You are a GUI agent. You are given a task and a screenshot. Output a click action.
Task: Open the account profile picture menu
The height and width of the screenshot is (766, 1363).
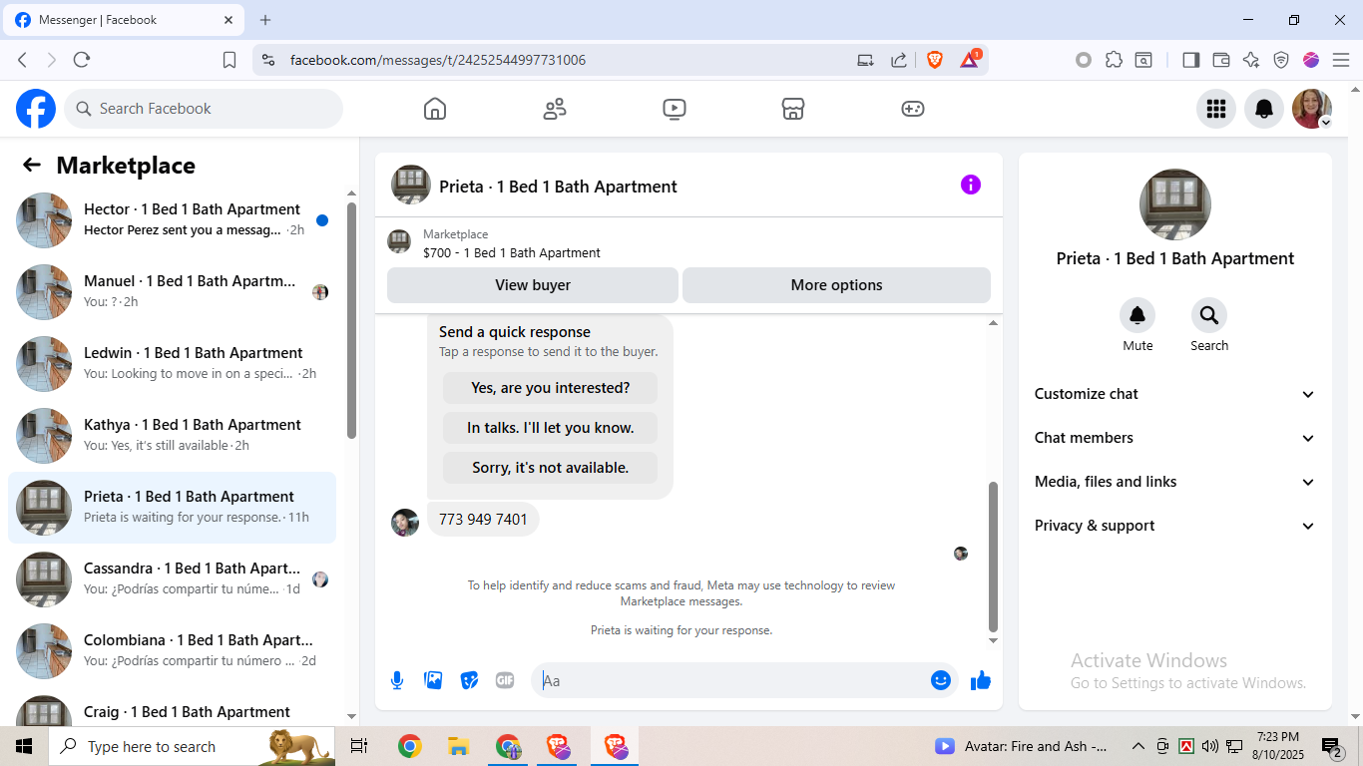pos(1312,109)
